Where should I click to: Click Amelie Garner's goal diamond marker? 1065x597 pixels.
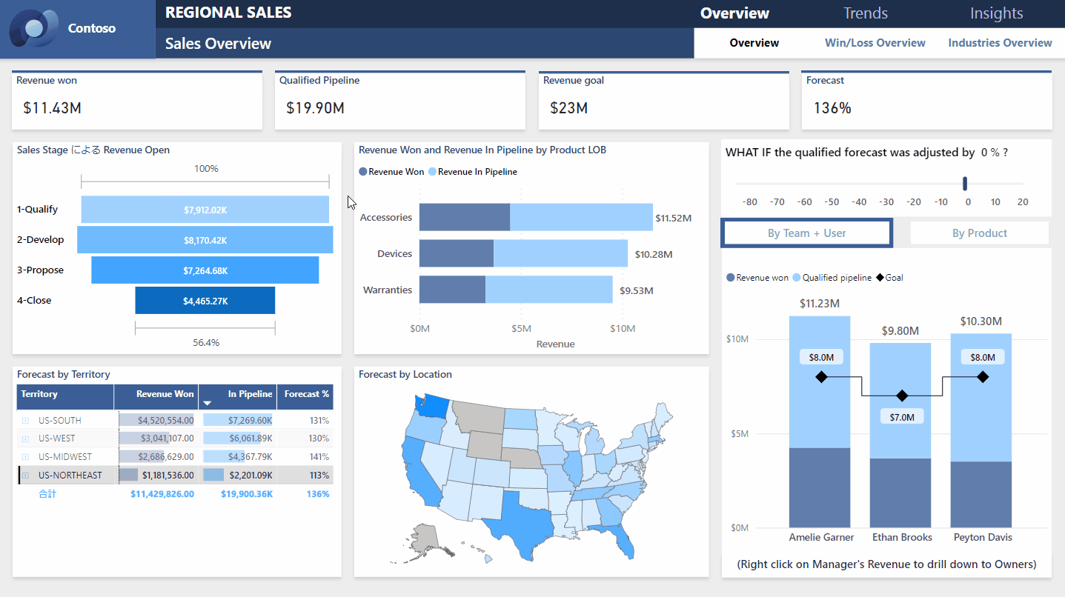point(820,377)
